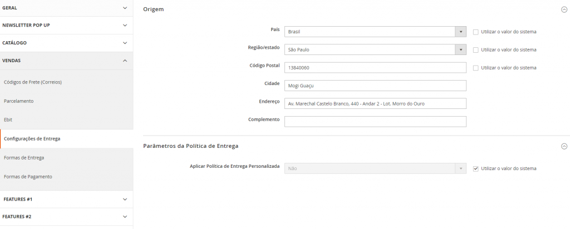Image resolution: width=570 pixels, height=229 pixels.
Task: Expand FEATURES #1 chevron
Action: pos(125,199)
